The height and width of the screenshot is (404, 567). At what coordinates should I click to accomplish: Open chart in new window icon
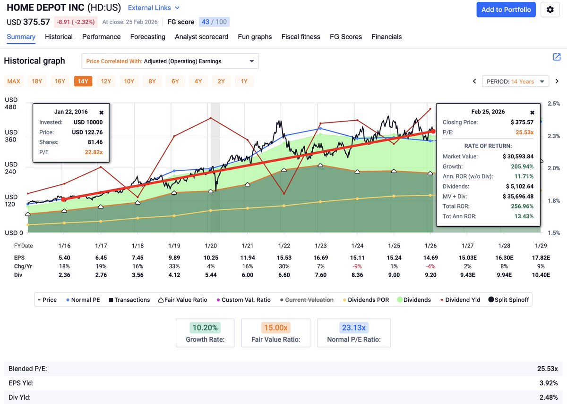coord(557,57)
